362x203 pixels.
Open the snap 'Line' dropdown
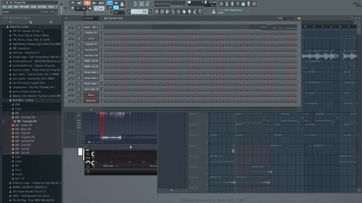[119, 12]
